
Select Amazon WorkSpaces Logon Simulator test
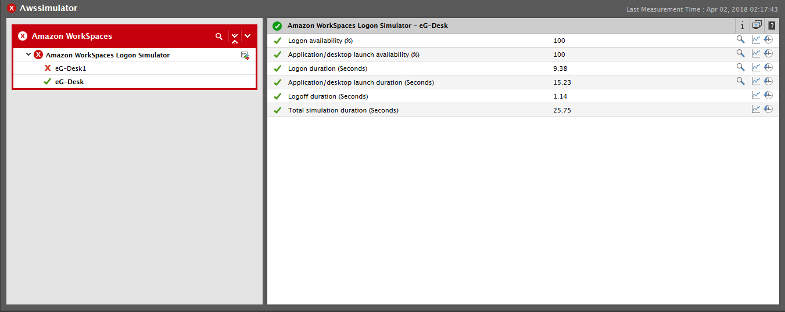pyautogui.click(x=107, y=55)
